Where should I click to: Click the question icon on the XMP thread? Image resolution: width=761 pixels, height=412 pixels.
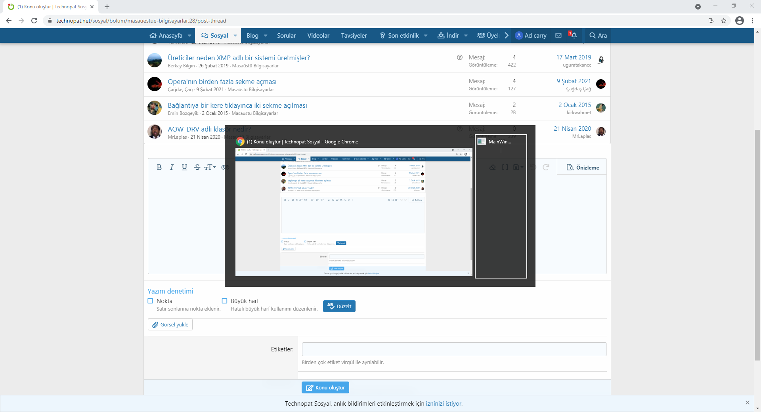click(460, 57)
